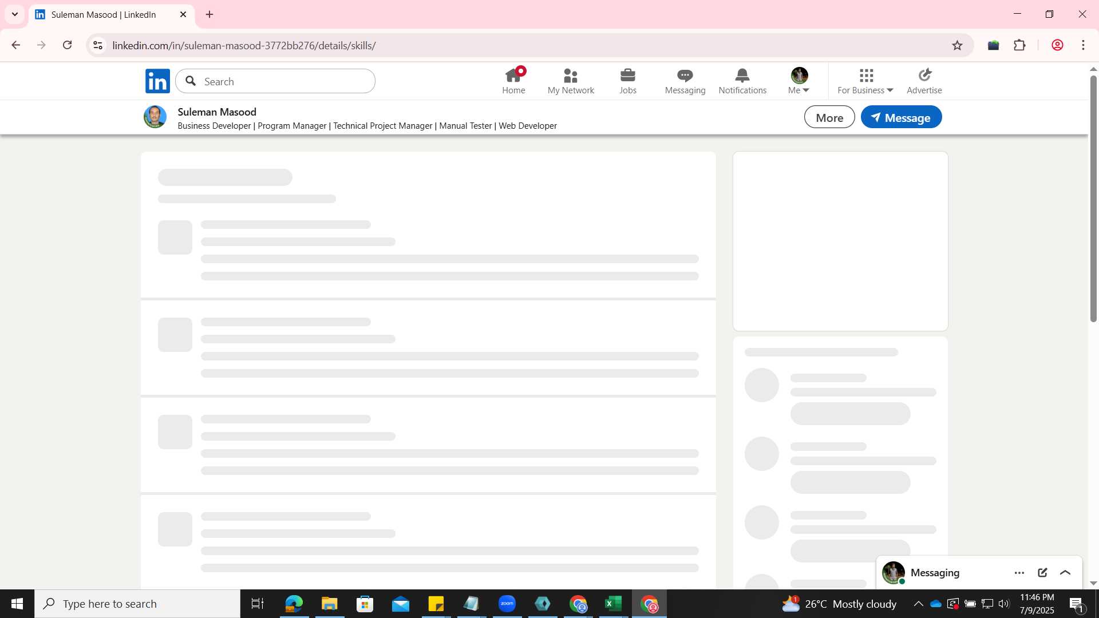This screenshot has width=1099, height=618.
Task: Open the Chrome profile icon
Action: pyautogui.click(x=1057, y=45)
